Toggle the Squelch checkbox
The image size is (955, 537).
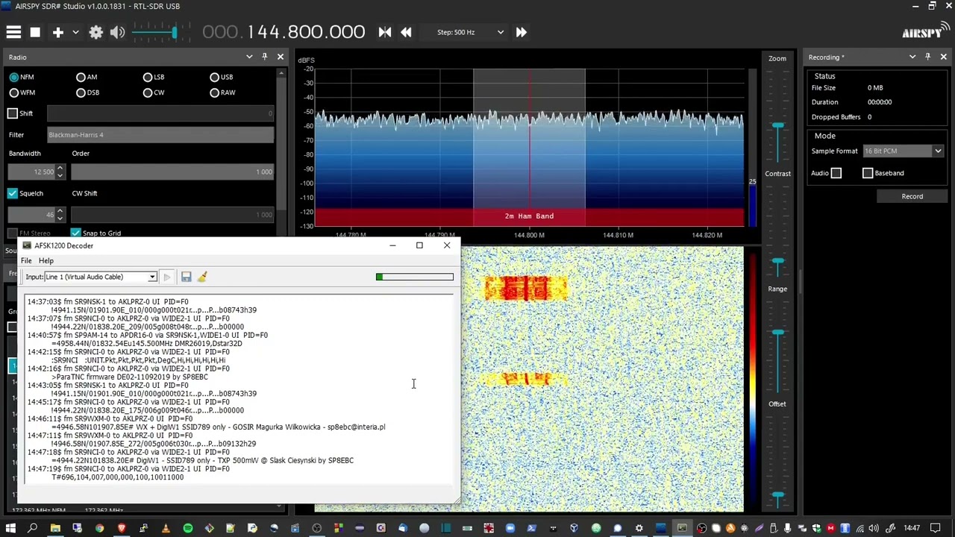tap(13, 193)
